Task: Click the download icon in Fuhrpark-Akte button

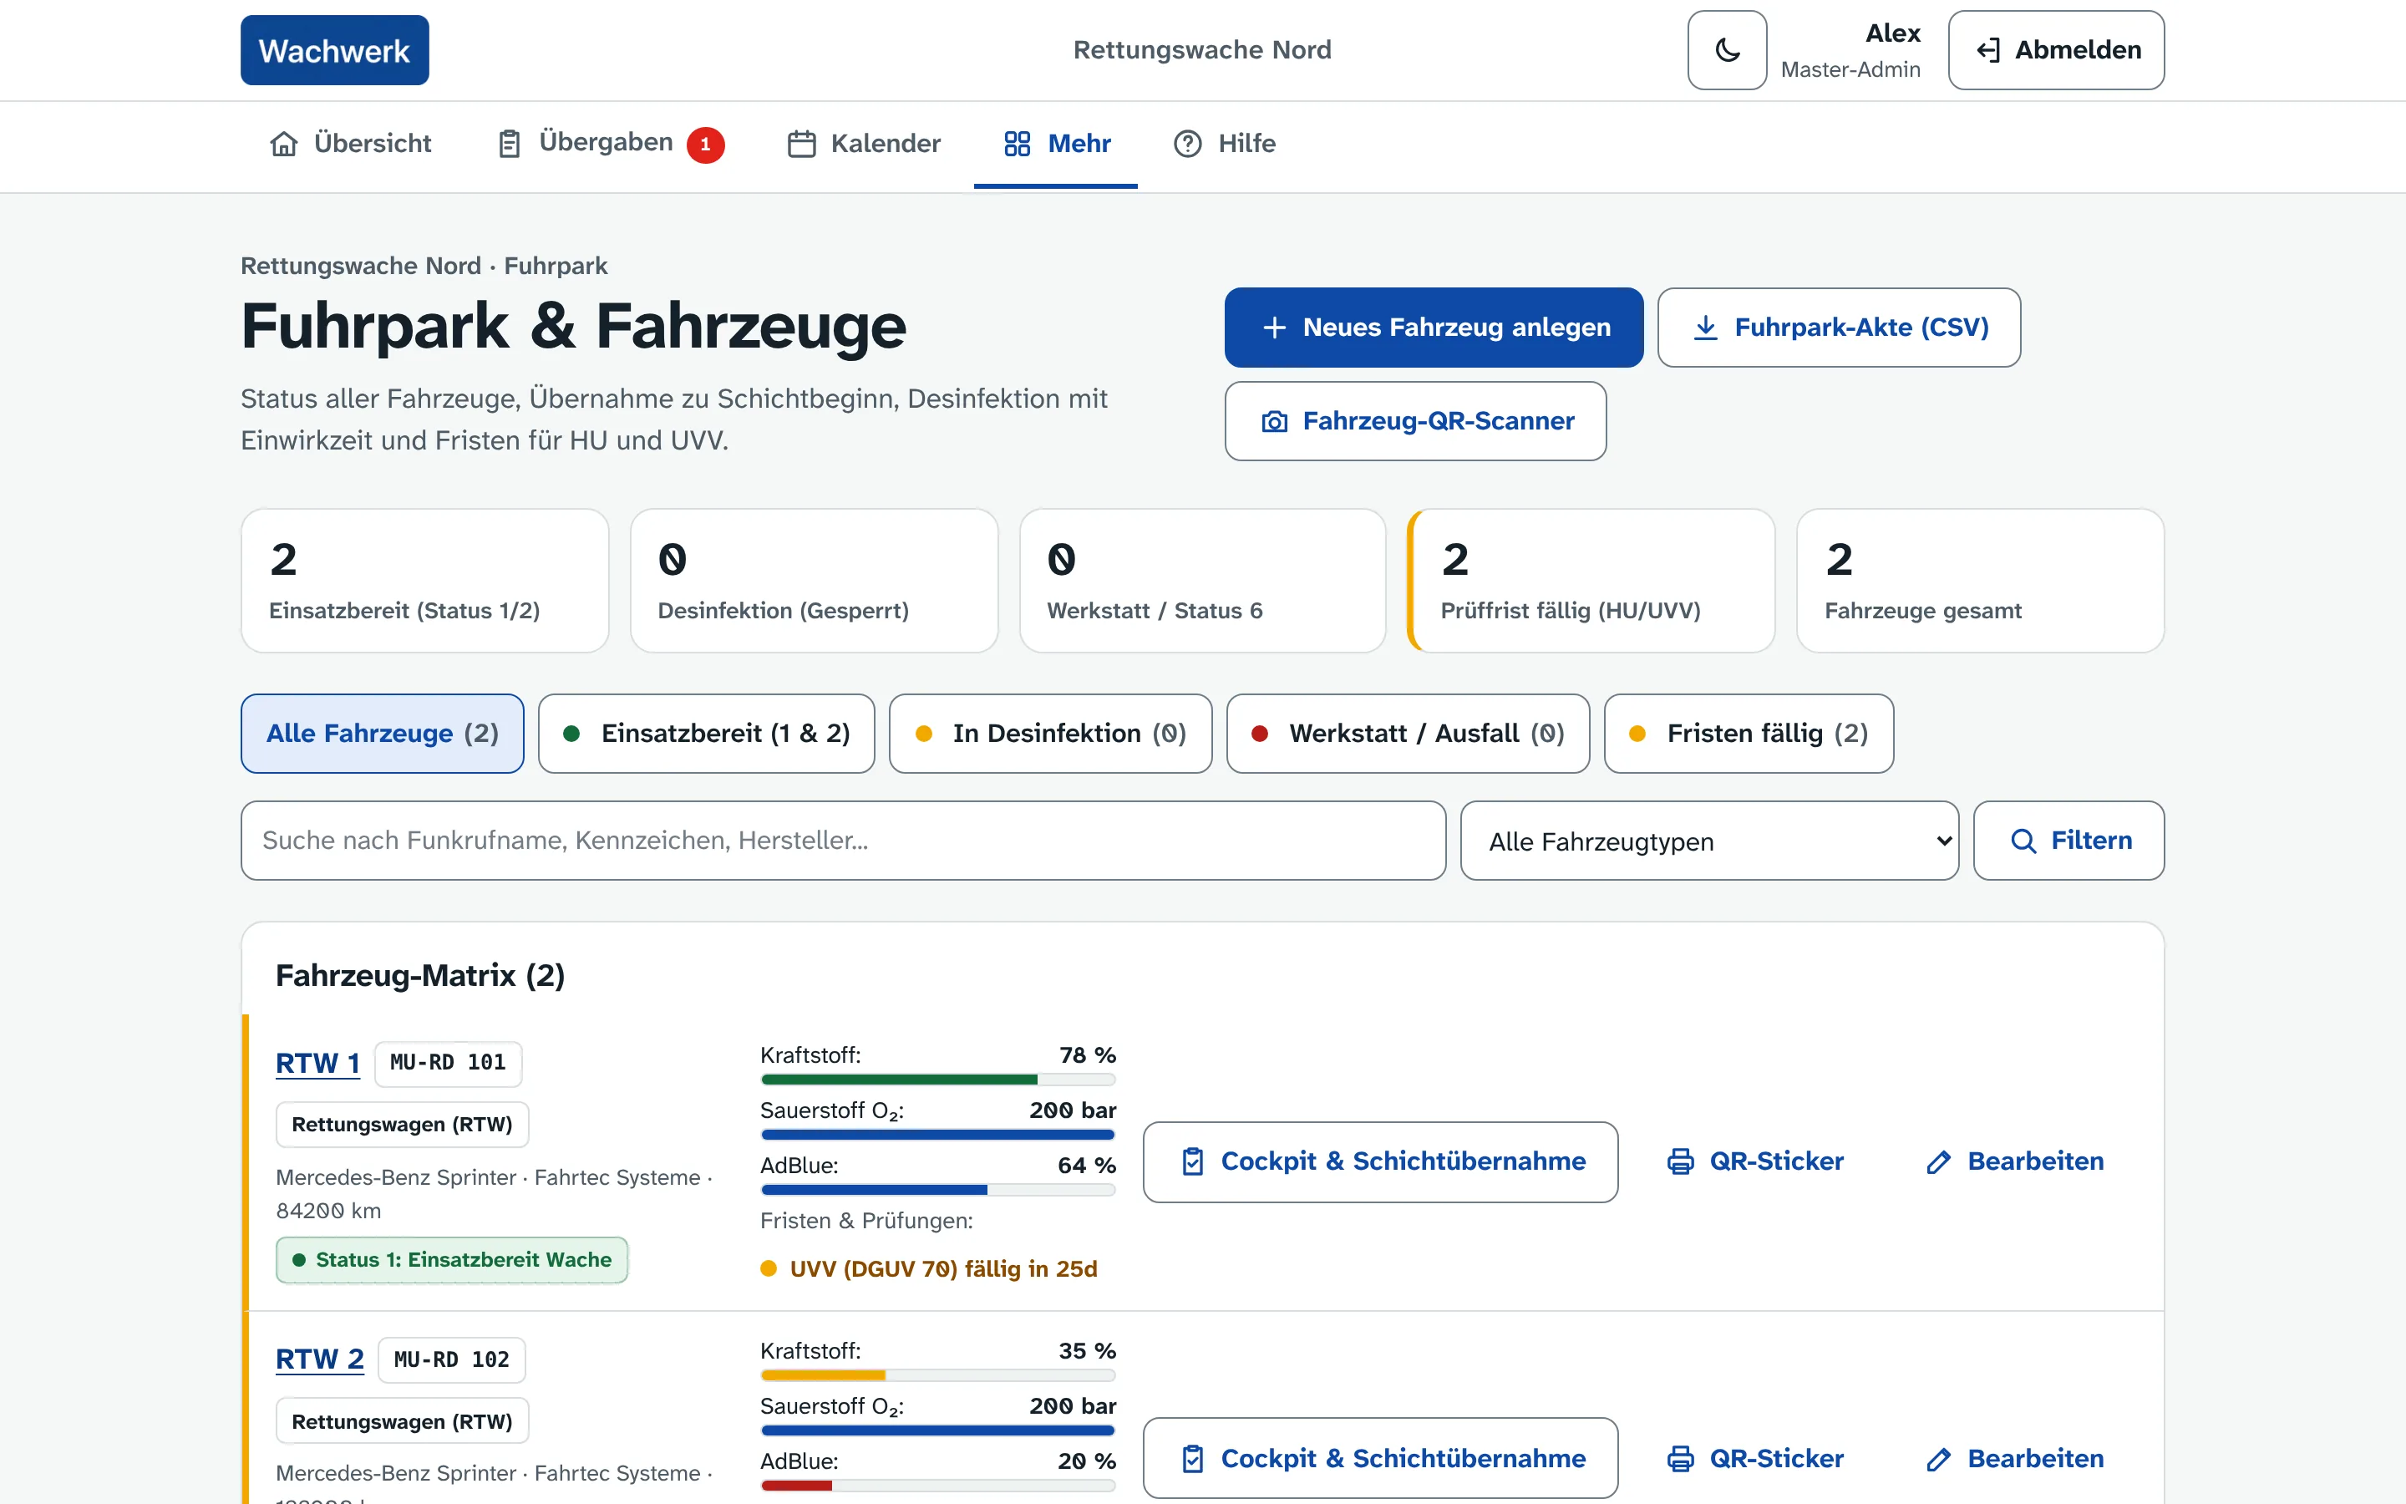Action: click(x=1705, y=328)
